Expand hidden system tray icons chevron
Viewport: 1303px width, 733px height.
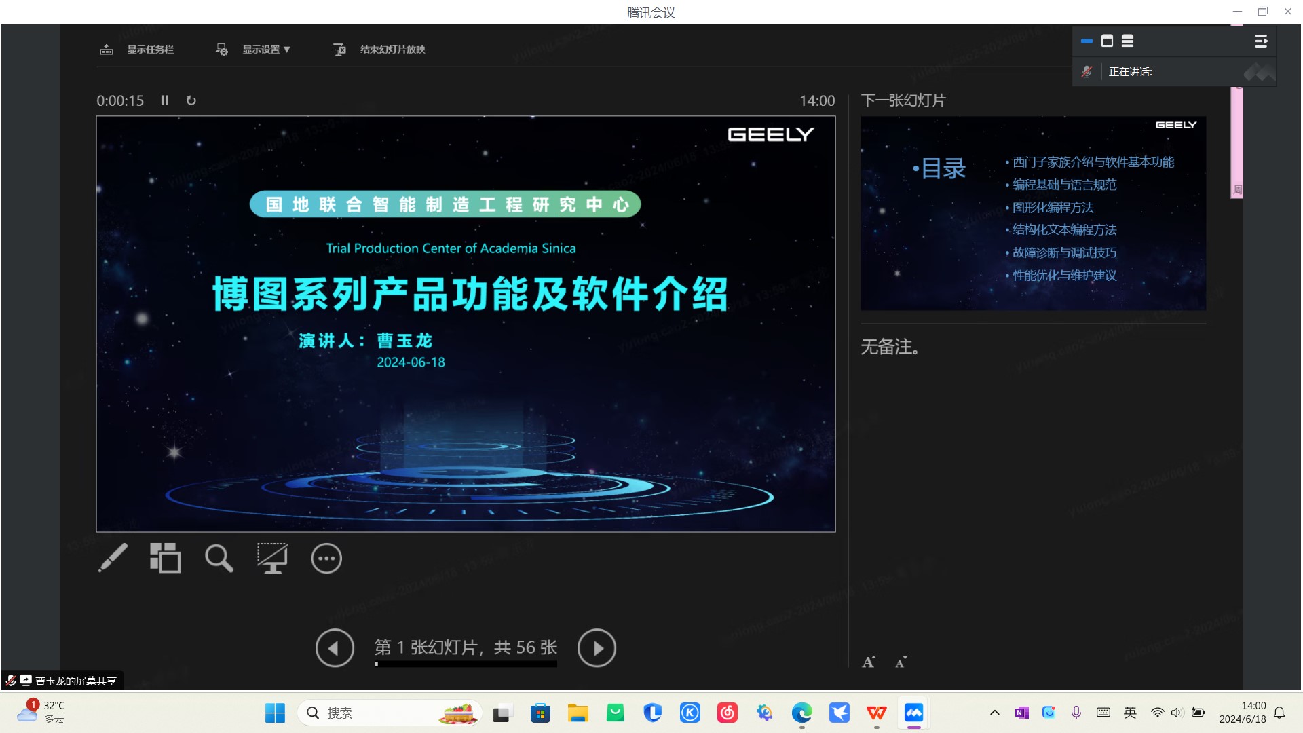pyautogui.click(x=995, y=713)
